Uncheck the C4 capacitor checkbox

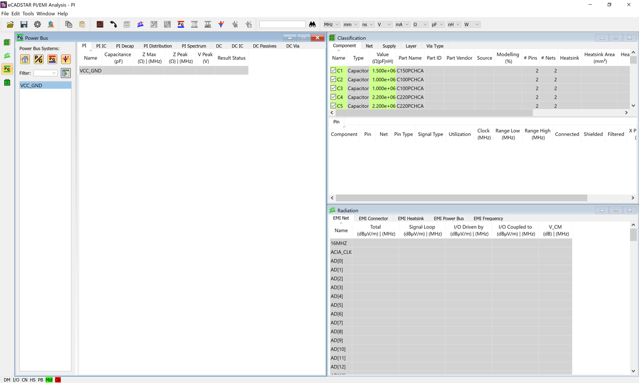click(x=333, y=97)
